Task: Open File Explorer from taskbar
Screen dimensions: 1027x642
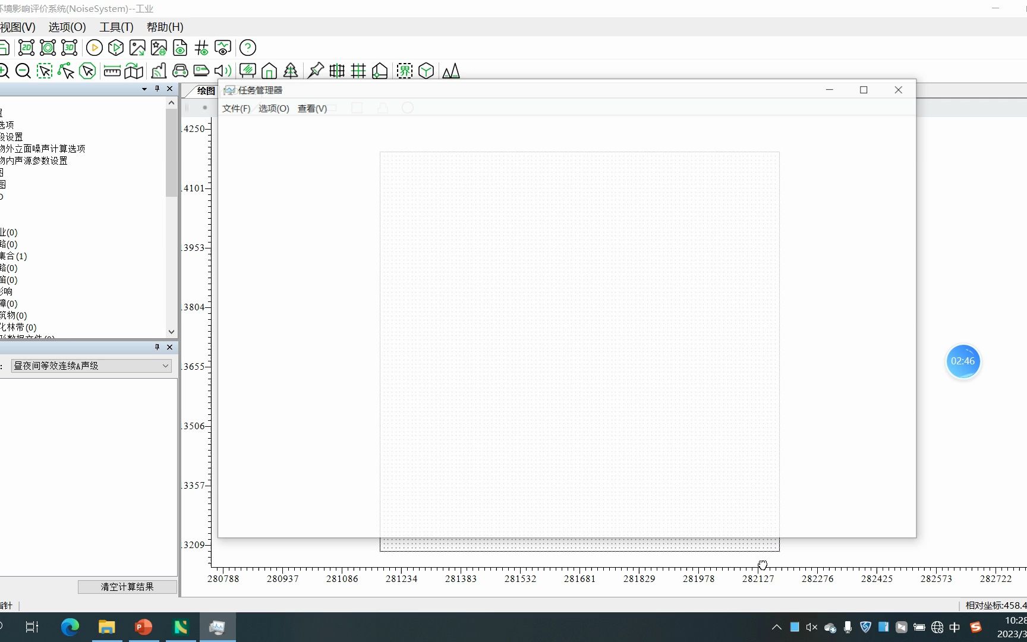Action: [x=107, y=627]
